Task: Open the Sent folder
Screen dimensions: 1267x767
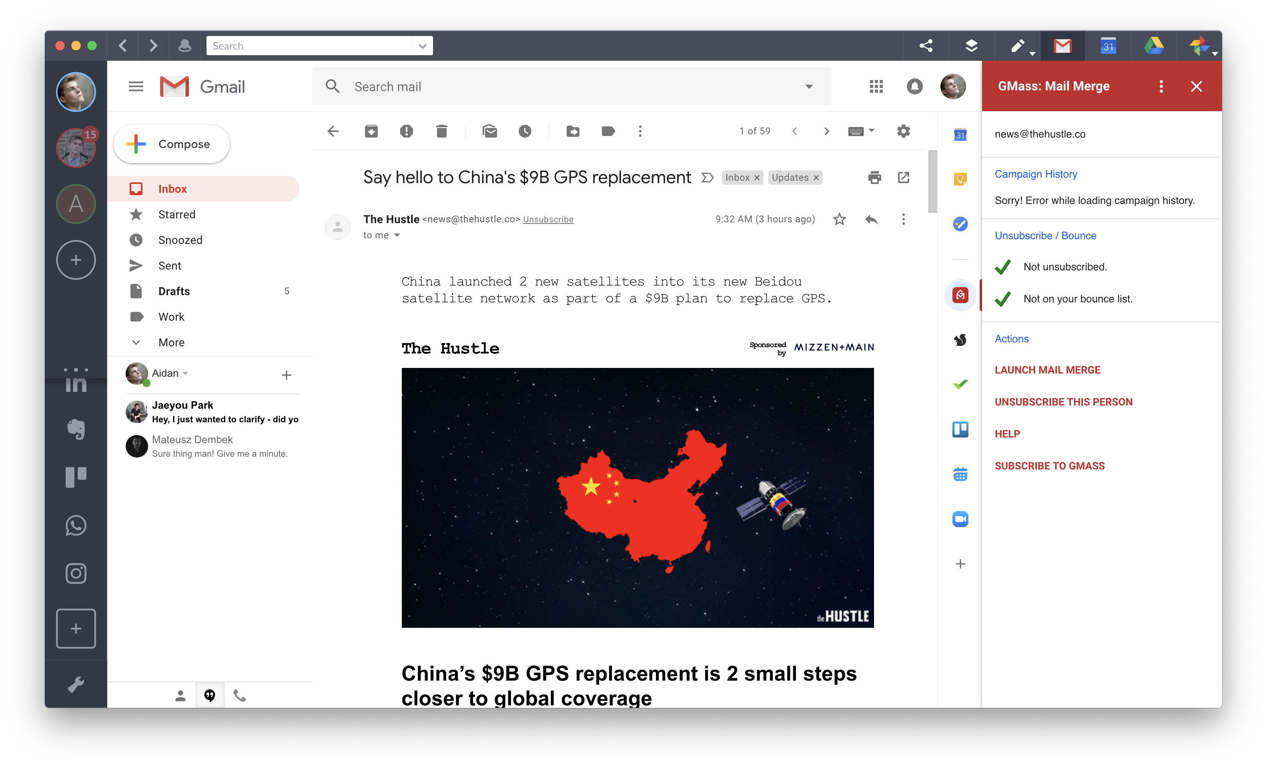Action: point(204,266)
